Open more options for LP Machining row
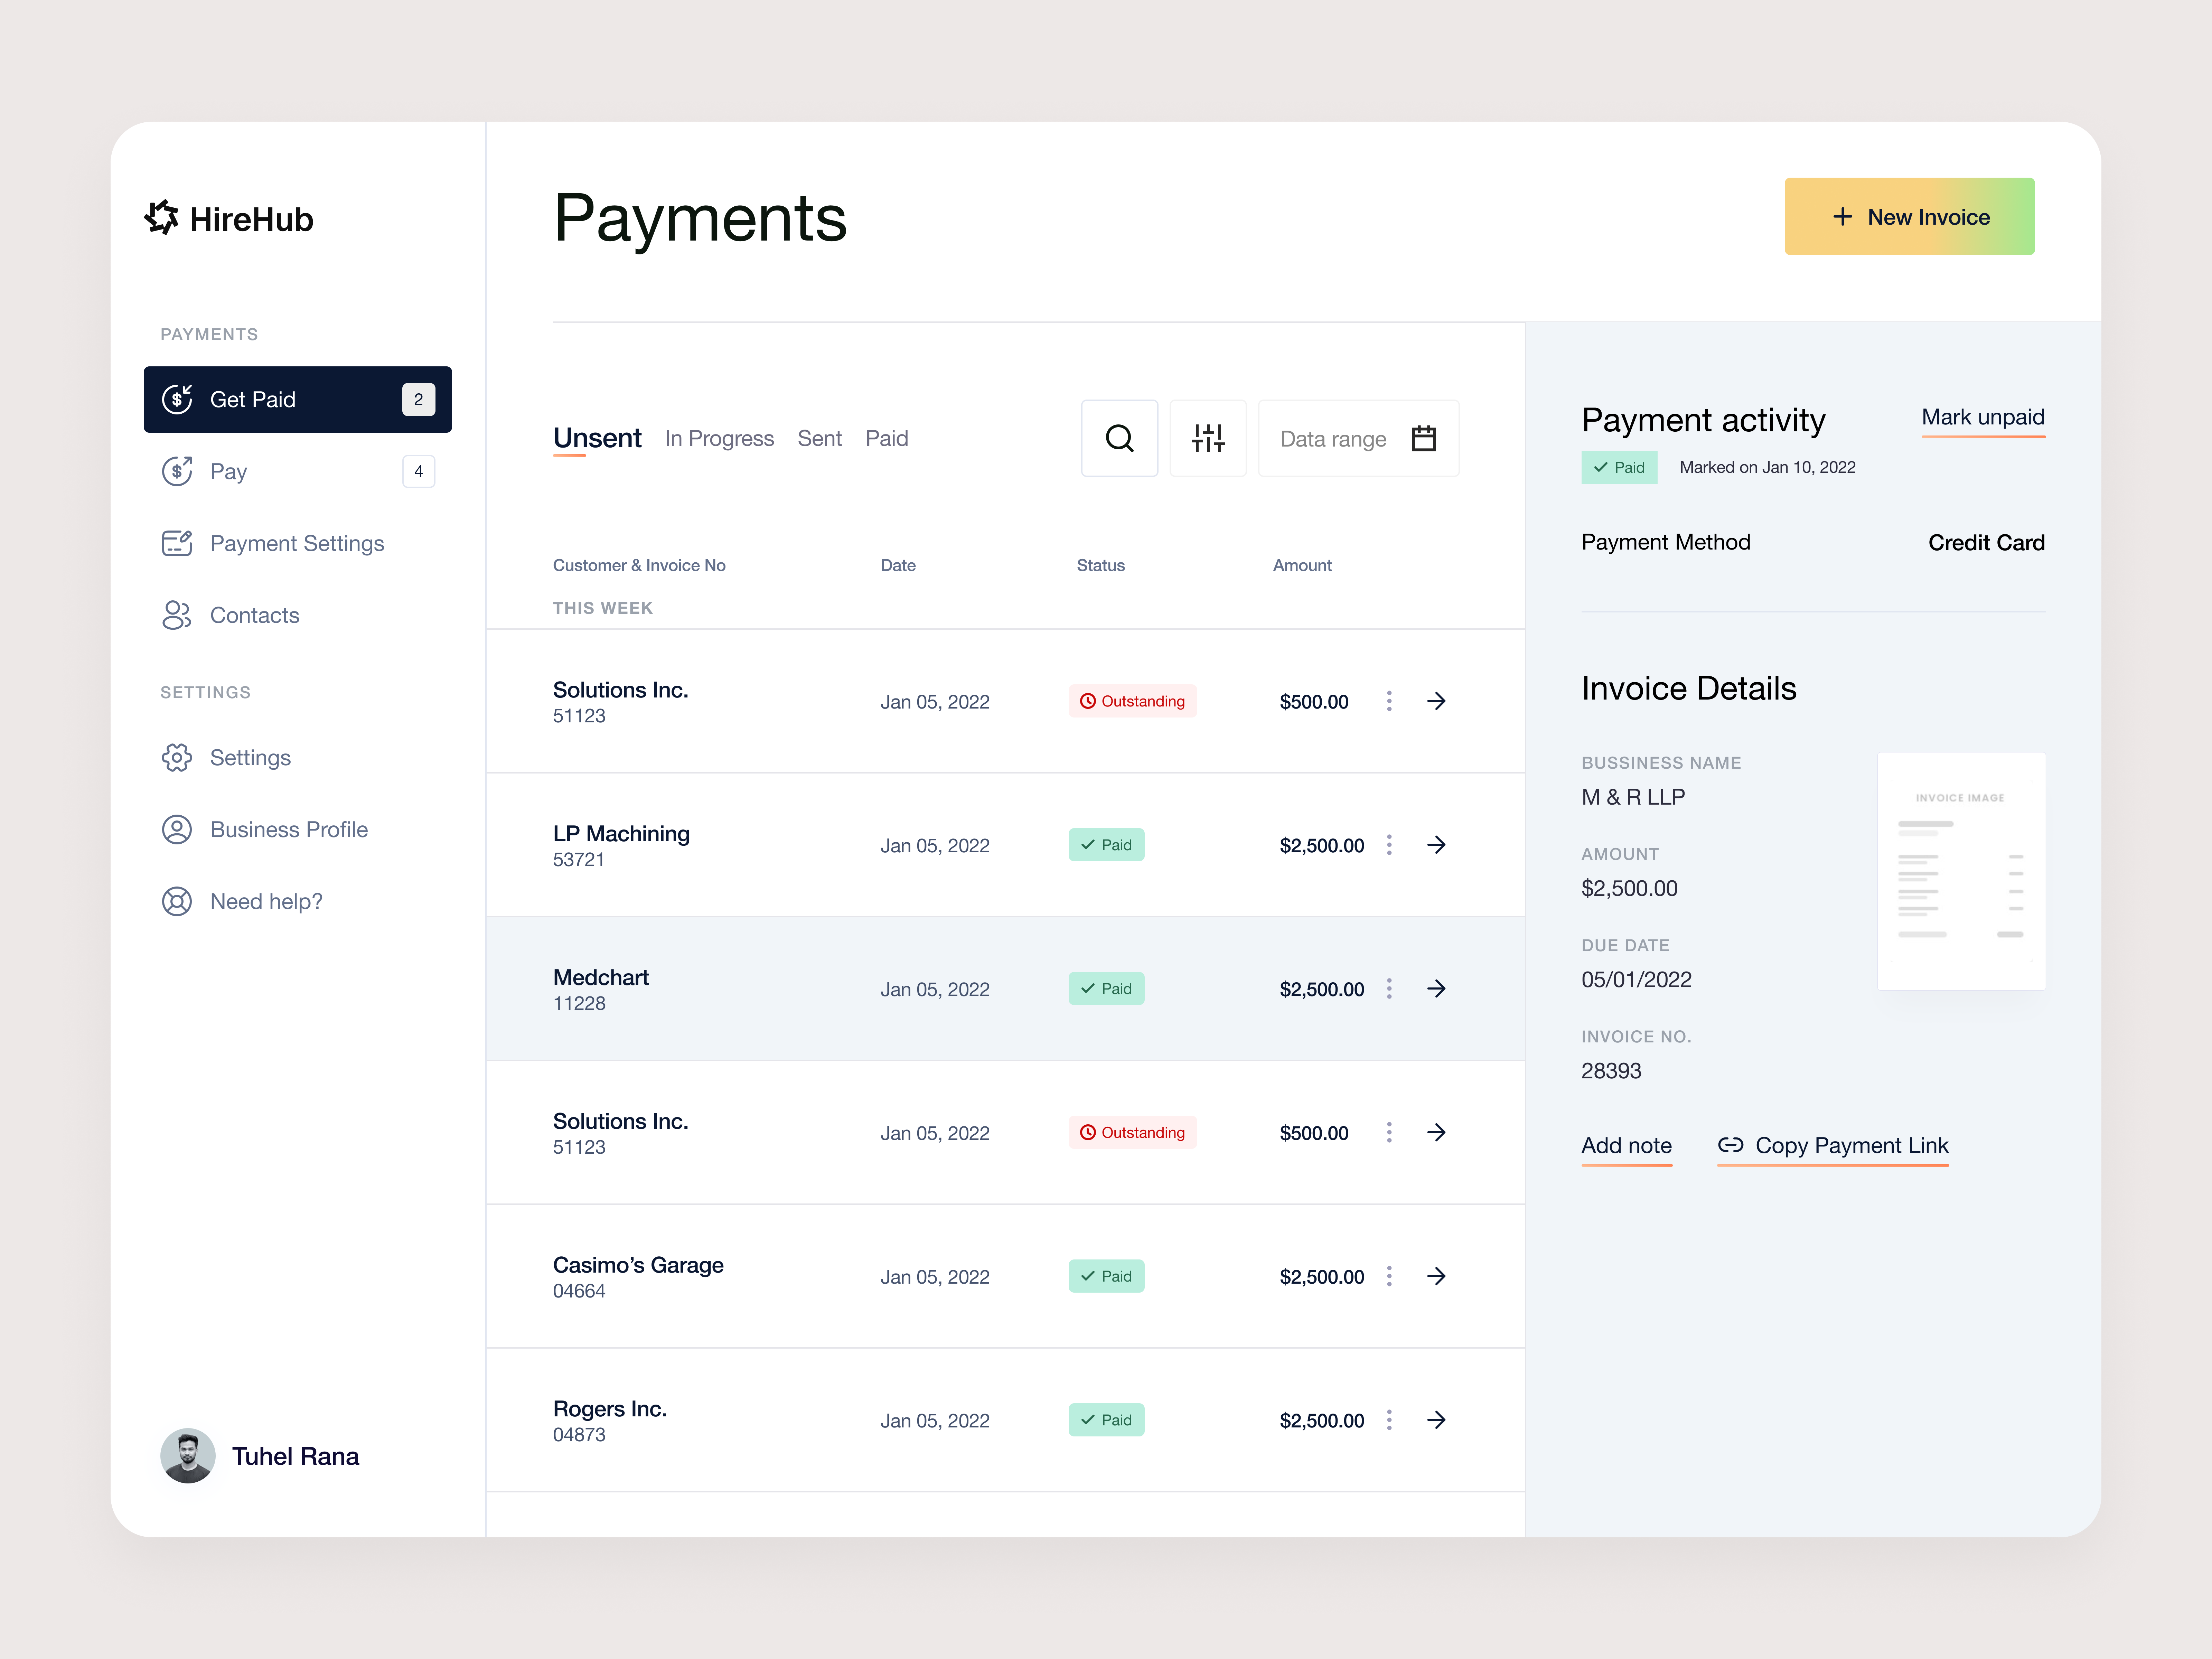Image resolution: width=2212 pixels, height=1659 pixels. (1389, 845)
